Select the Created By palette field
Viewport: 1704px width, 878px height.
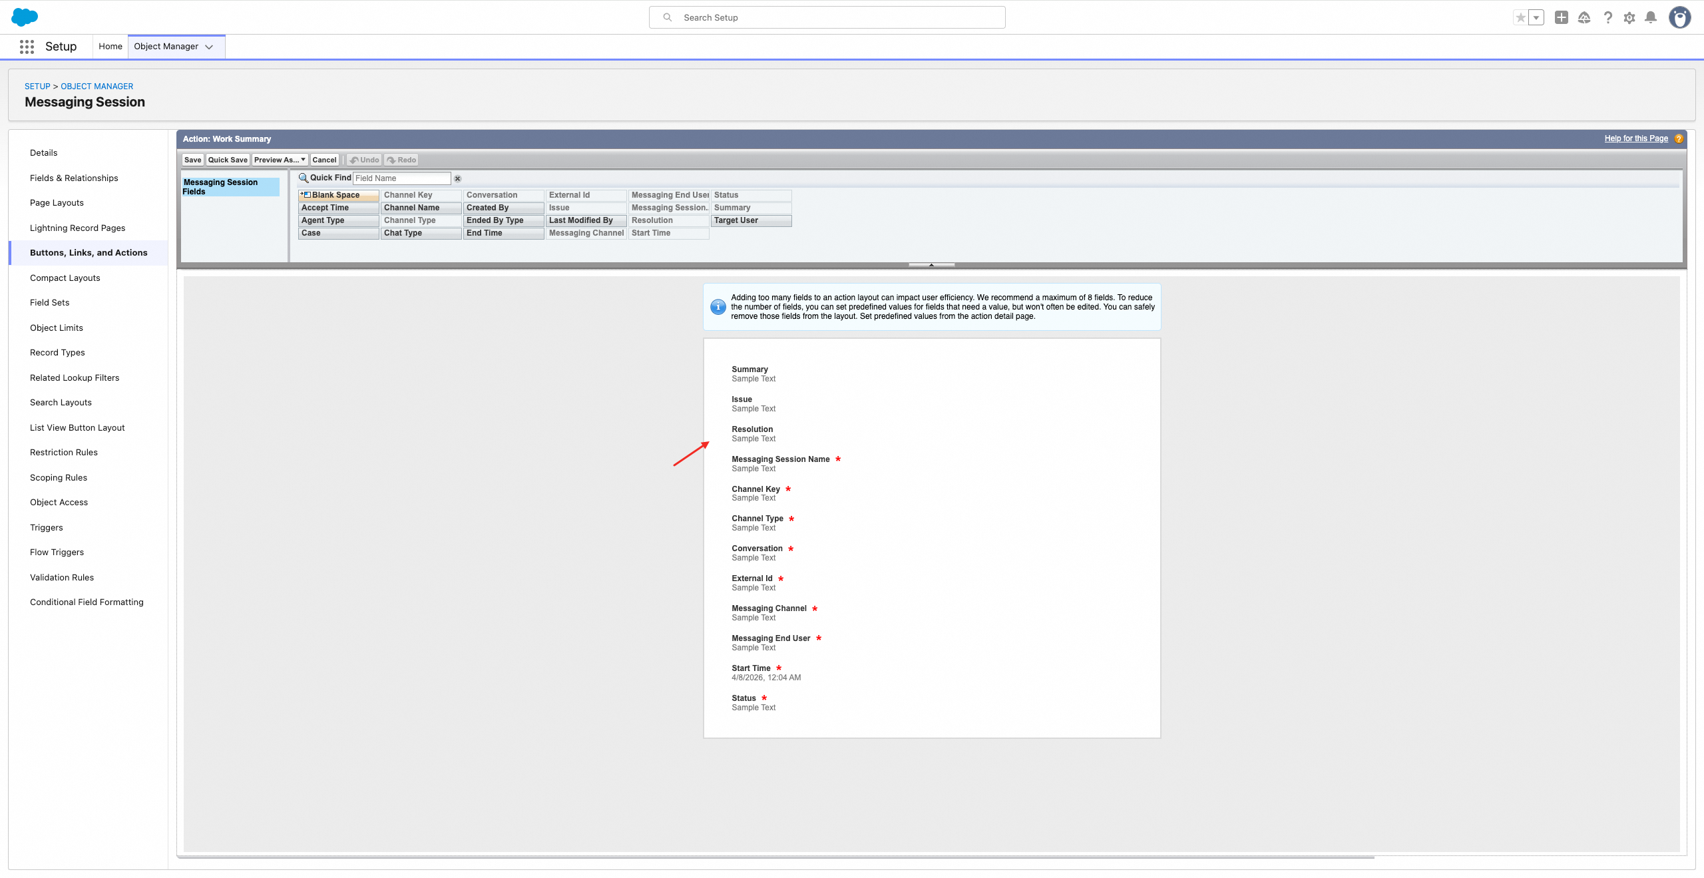tap(504, 208)
